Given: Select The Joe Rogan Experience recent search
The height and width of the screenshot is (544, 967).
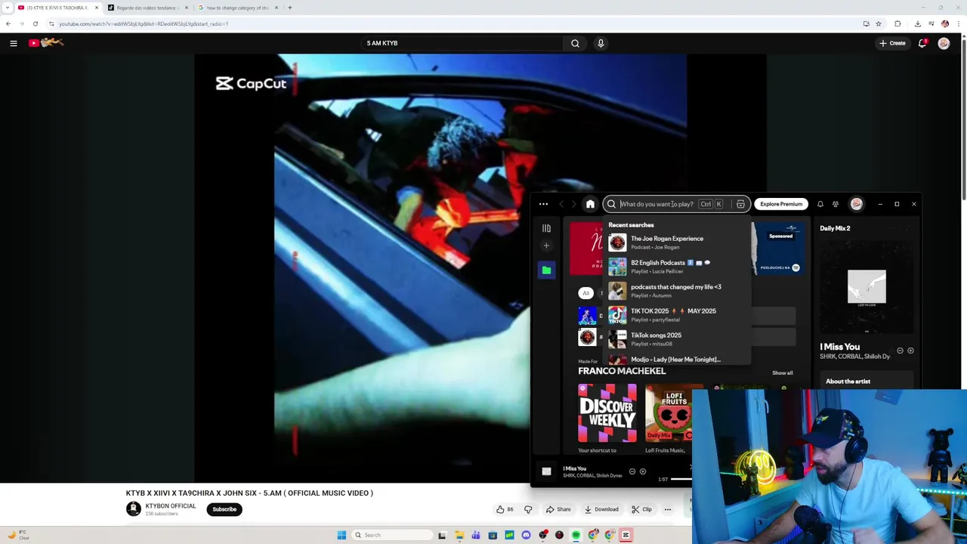Looking at the screenshot, I should pos(678,242).
